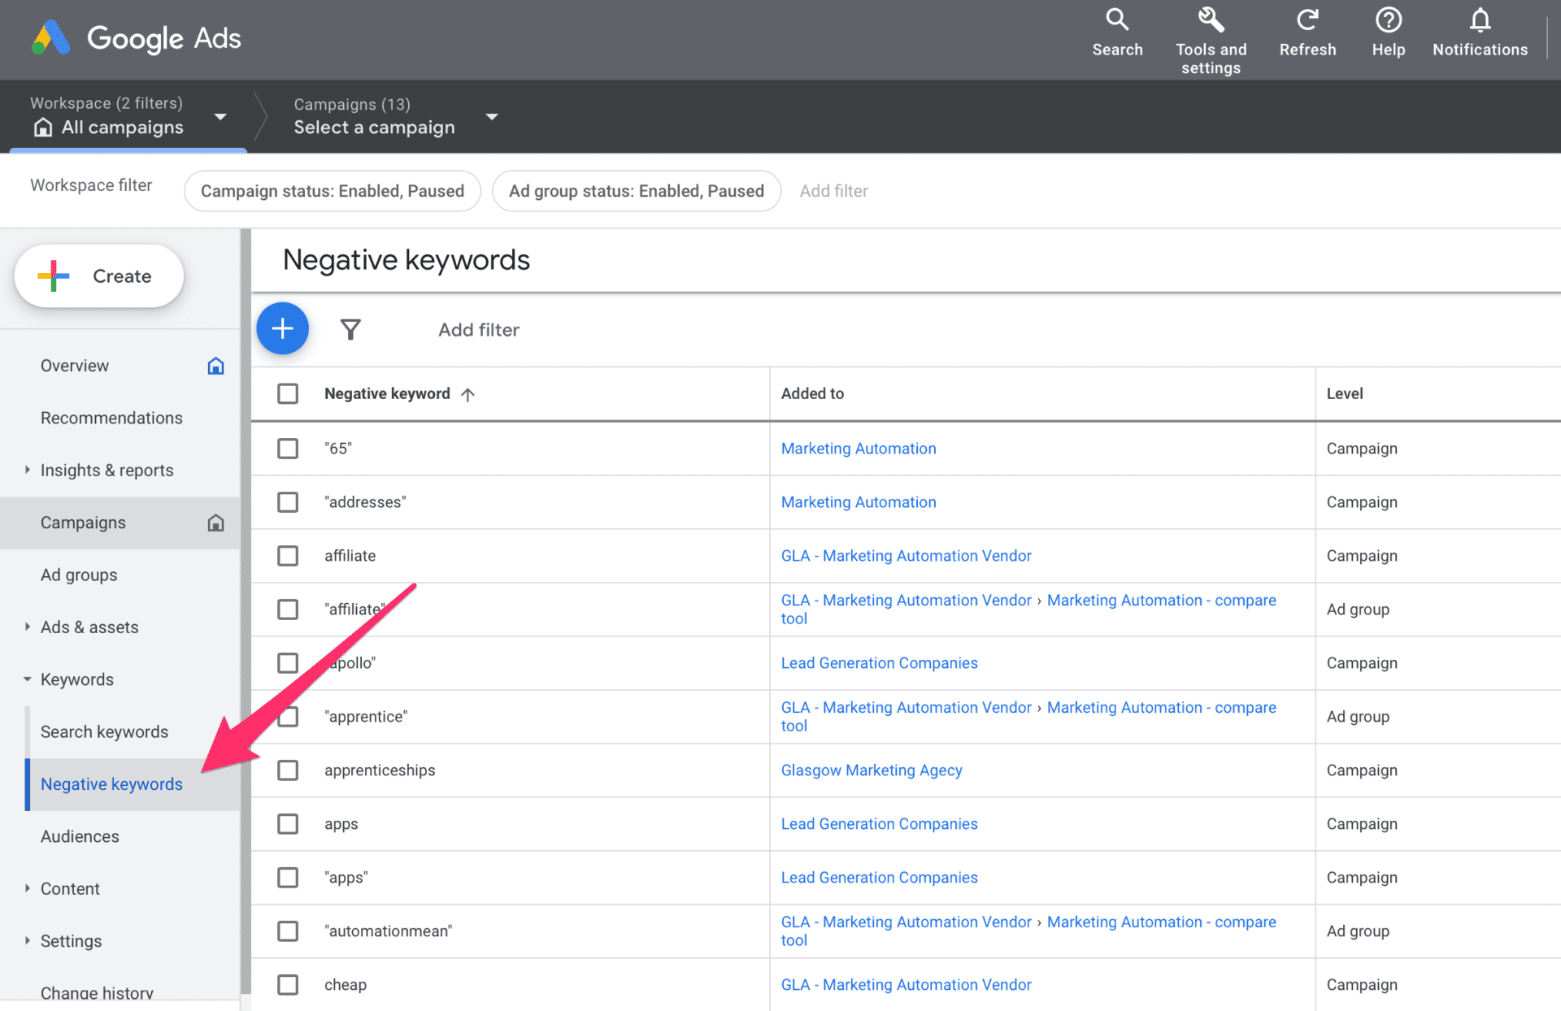Open Tools and settings wrench icon

tap(1211, 20)
